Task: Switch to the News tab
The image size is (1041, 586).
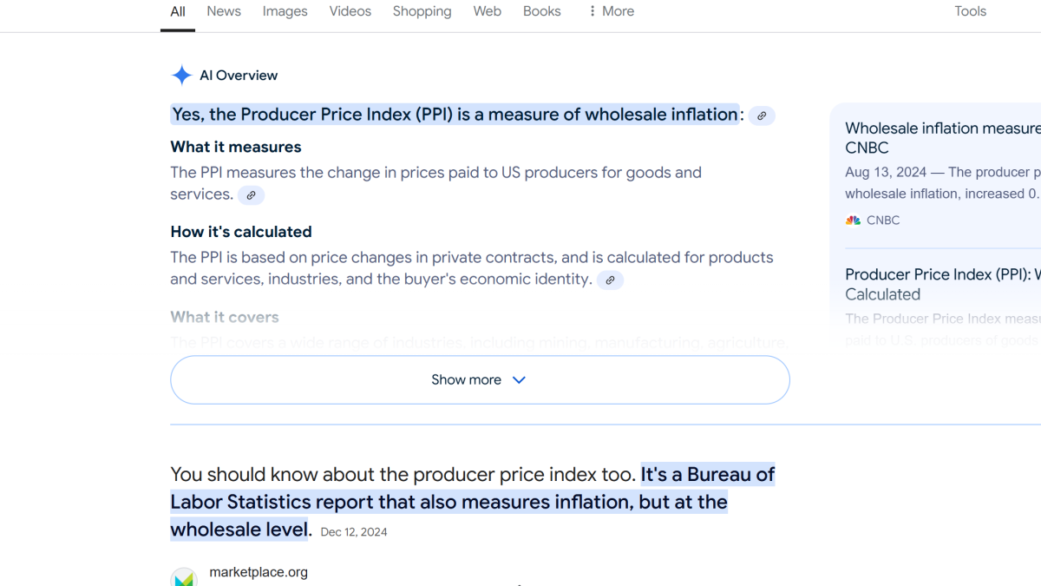Action: click(x=224, y=11)
